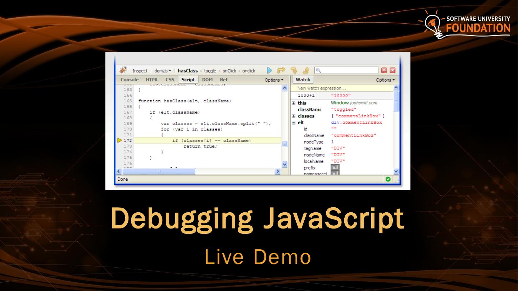Click the Step Over arrow icon
Screen dimensions: 518x291
coord(281,70)
